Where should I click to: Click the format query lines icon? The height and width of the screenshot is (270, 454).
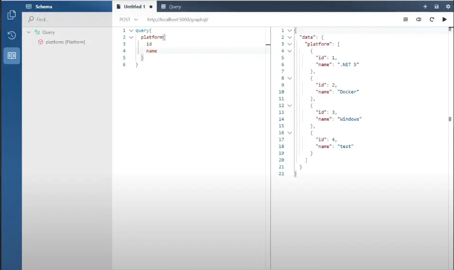point(406,19)
